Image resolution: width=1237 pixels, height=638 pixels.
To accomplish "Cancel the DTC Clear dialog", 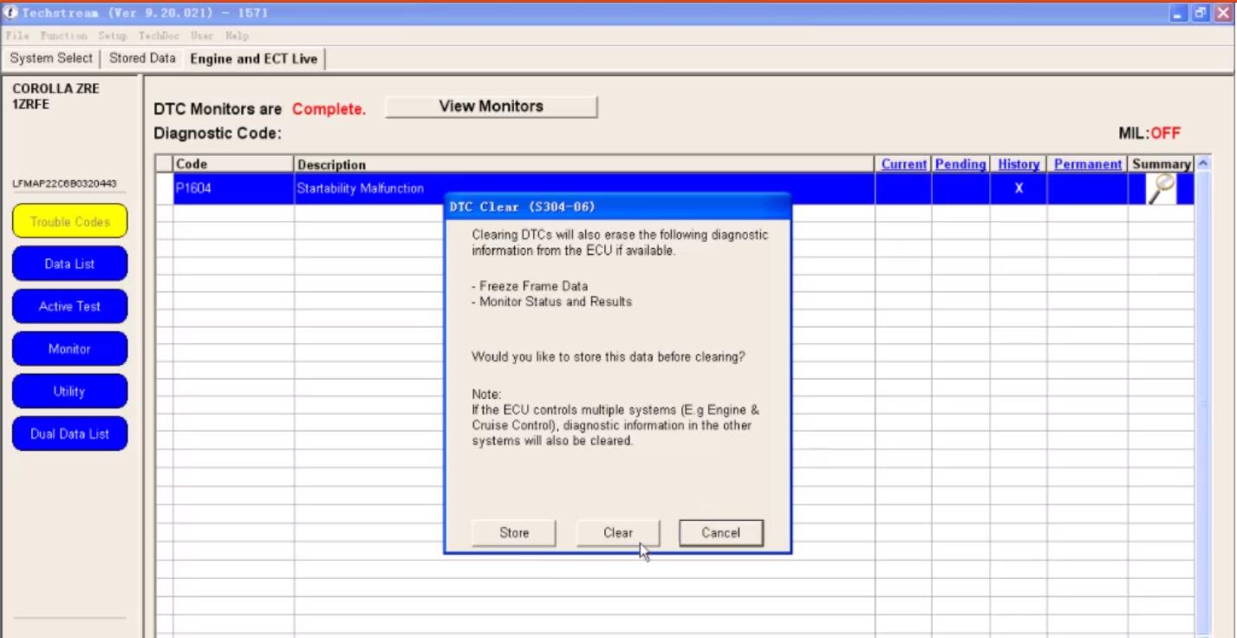I will 721,533.
